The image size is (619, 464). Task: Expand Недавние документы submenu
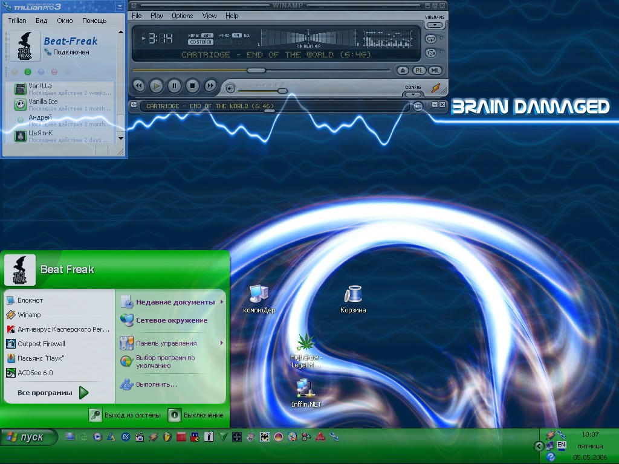(x=172, y=302)
